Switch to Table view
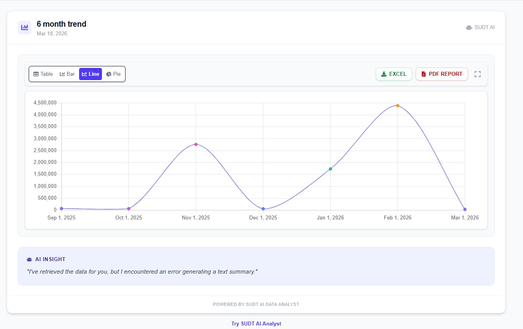The width and height of the screenshot is (523, 329). 43,74
